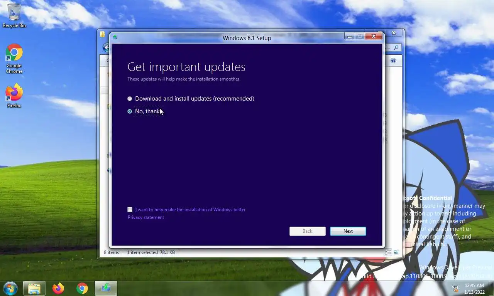Image resolution: width=494 pixels, height=296 pixels.
Task: Close the Explorer window behind Setup
Action: click(394, 33)
